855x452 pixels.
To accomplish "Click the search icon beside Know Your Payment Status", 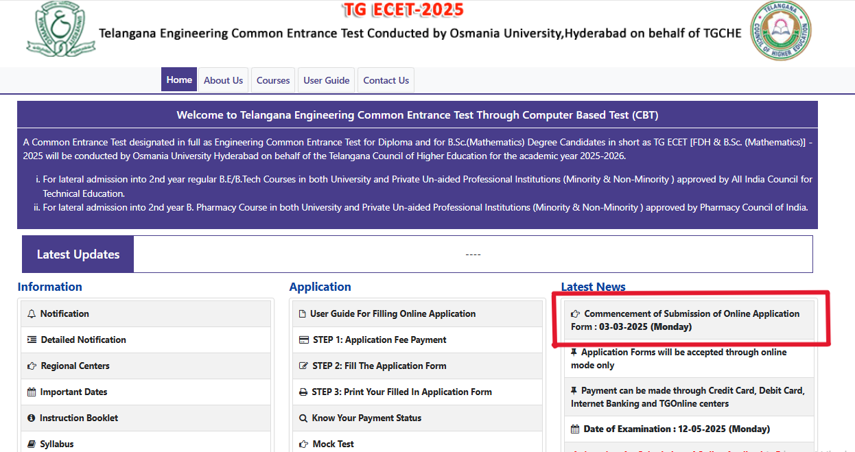I will pyautogui.click(x=303, y=418).
